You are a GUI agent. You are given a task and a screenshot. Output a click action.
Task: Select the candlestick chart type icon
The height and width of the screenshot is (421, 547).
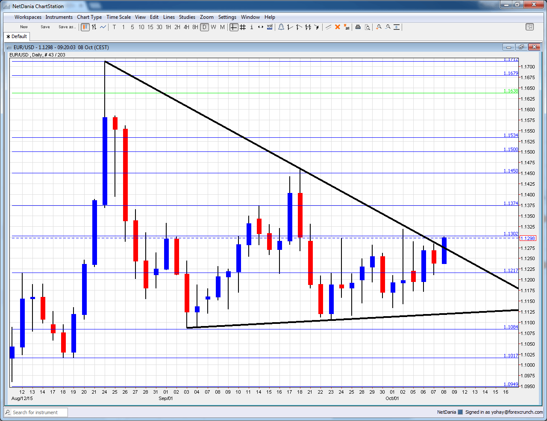[85, 27]
